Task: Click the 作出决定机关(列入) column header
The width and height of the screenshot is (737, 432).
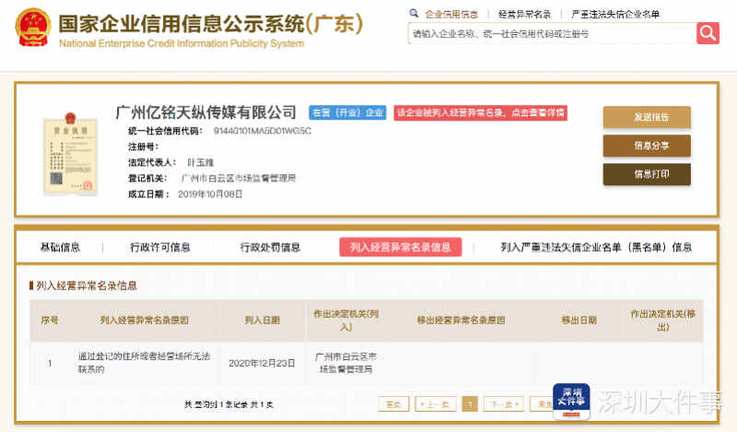Action: pyautogui.click(x=346, y=321)
